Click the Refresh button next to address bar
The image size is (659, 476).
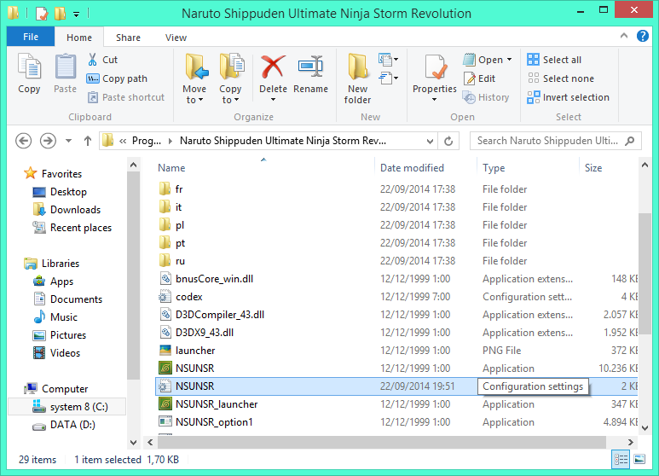448,142
